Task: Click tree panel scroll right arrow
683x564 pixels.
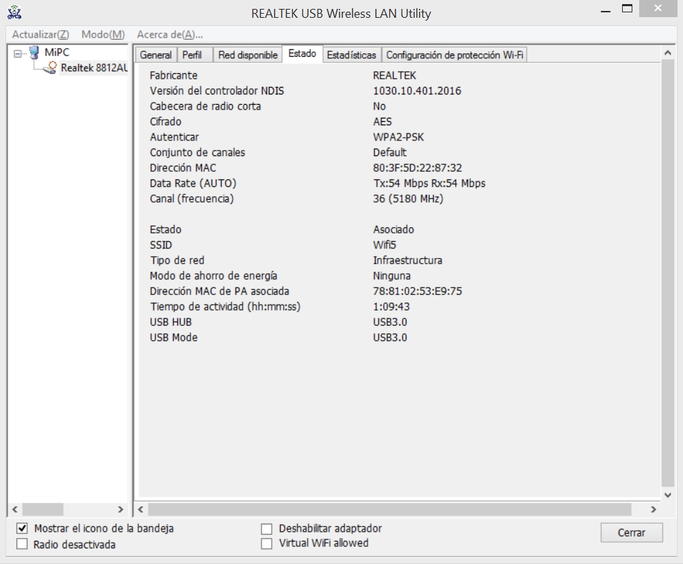Action: pyautogui.click(x=120, y=509)
